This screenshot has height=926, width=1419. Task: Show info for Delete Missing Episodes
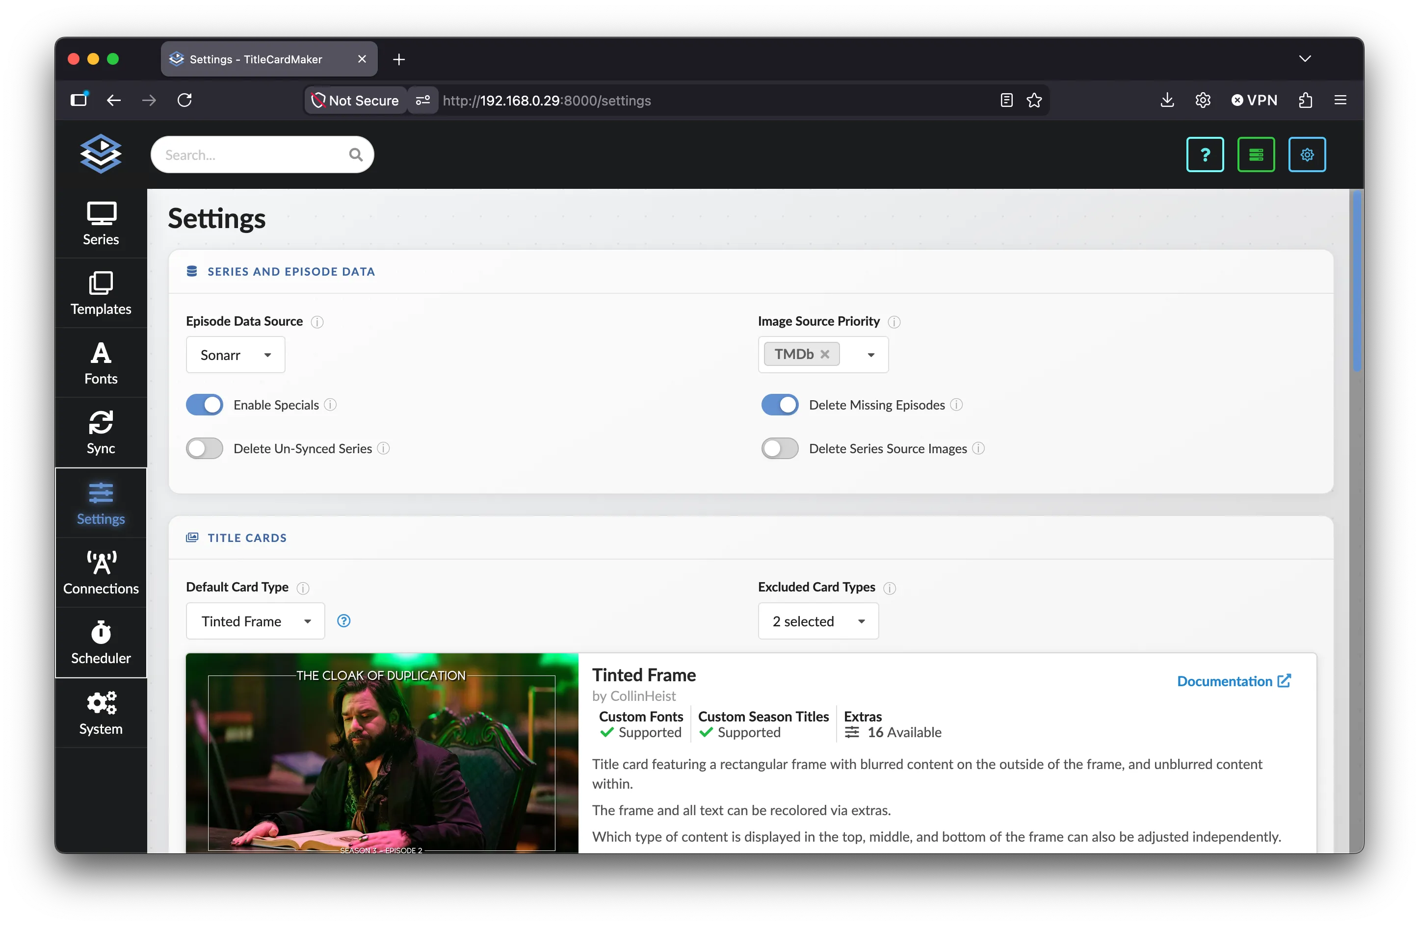pyautogui.click(x=956, y=405)
